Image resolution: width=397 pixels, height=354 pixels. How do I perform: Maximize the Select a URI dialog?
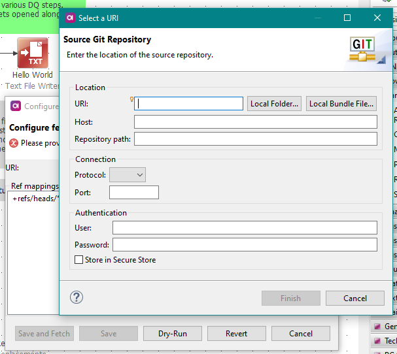coord(347,18)
